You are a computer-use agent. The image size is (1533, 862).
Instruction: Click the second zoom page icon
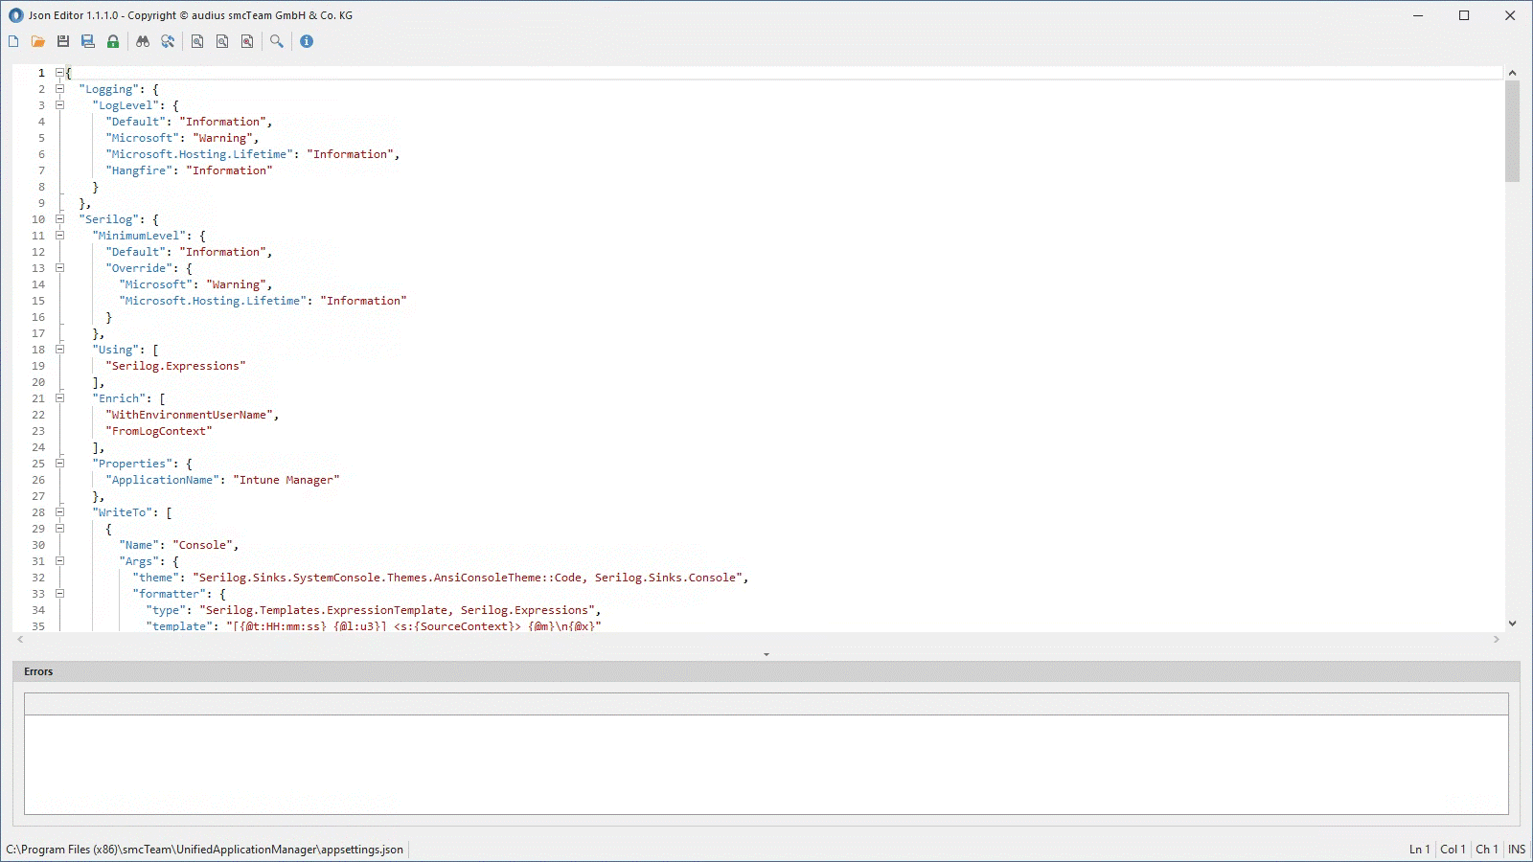click(x=222, y=41)
